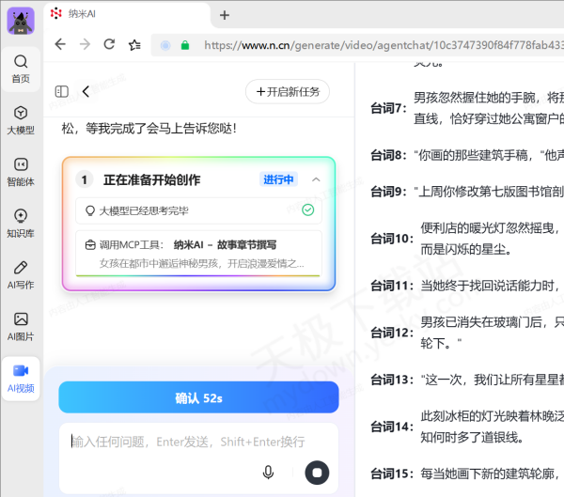564x497 pixels.
Task: Click 开启新任务 button
Action: pyautogui.click(x=287, y=91)
